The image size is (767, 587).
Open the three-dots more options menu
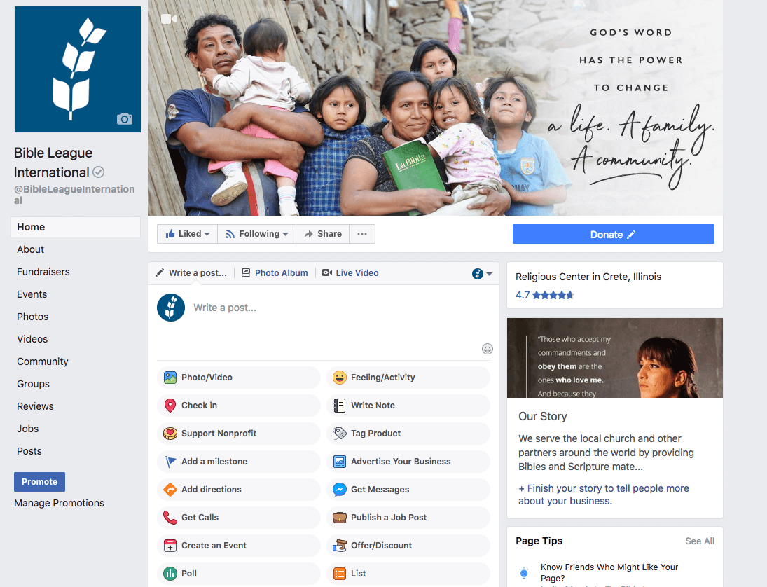click(x=362, y=234)
